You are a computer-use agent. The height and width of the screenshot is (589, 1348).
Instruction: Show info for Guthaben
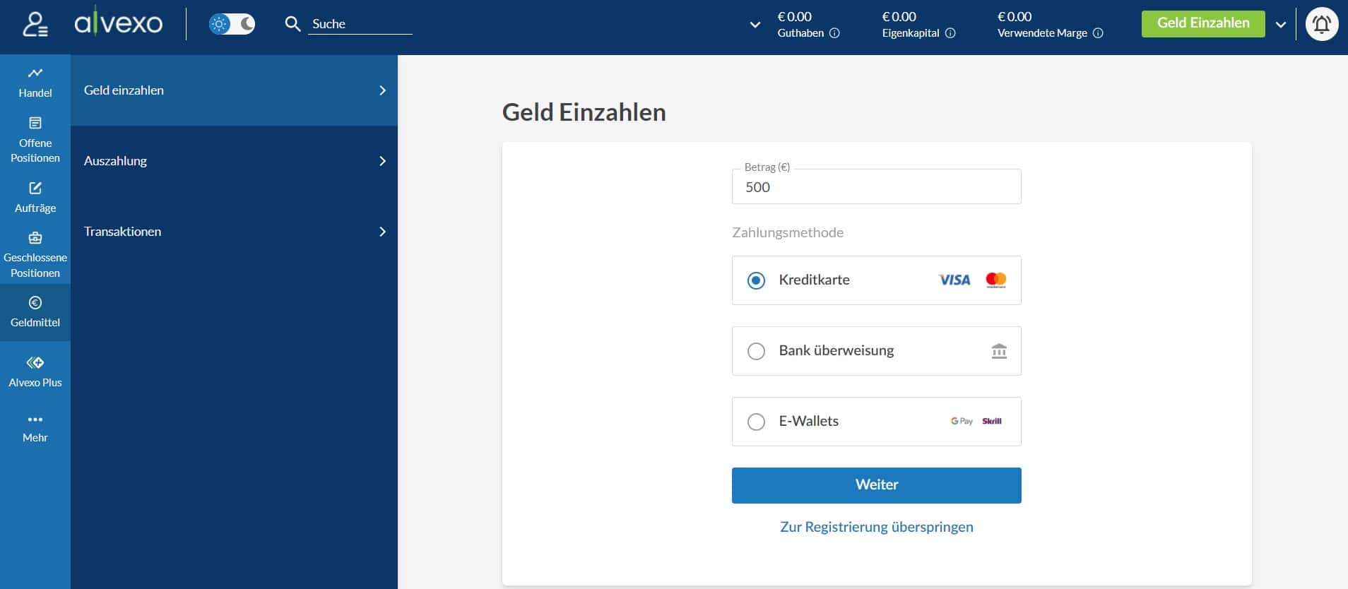[834, 33]
